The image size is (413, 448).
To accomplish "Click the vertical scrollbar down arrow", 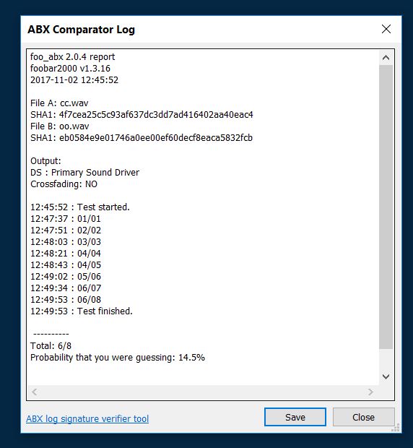I will click(x=386, y=376).
